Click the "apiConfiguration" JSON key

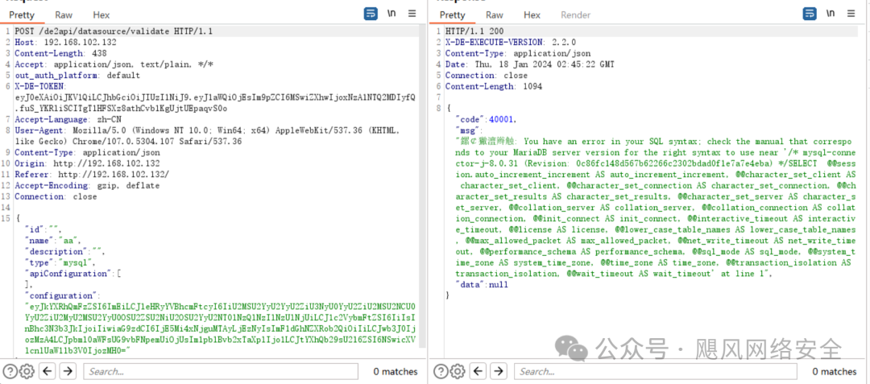(x=70, y=273)
